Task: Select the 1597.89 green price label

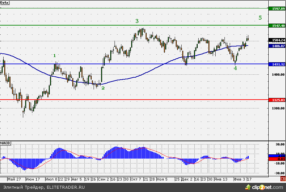Action: pyautogui.click(x=277, y=9)
